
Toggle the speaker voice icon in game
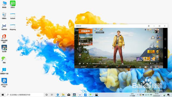[150, 63]
